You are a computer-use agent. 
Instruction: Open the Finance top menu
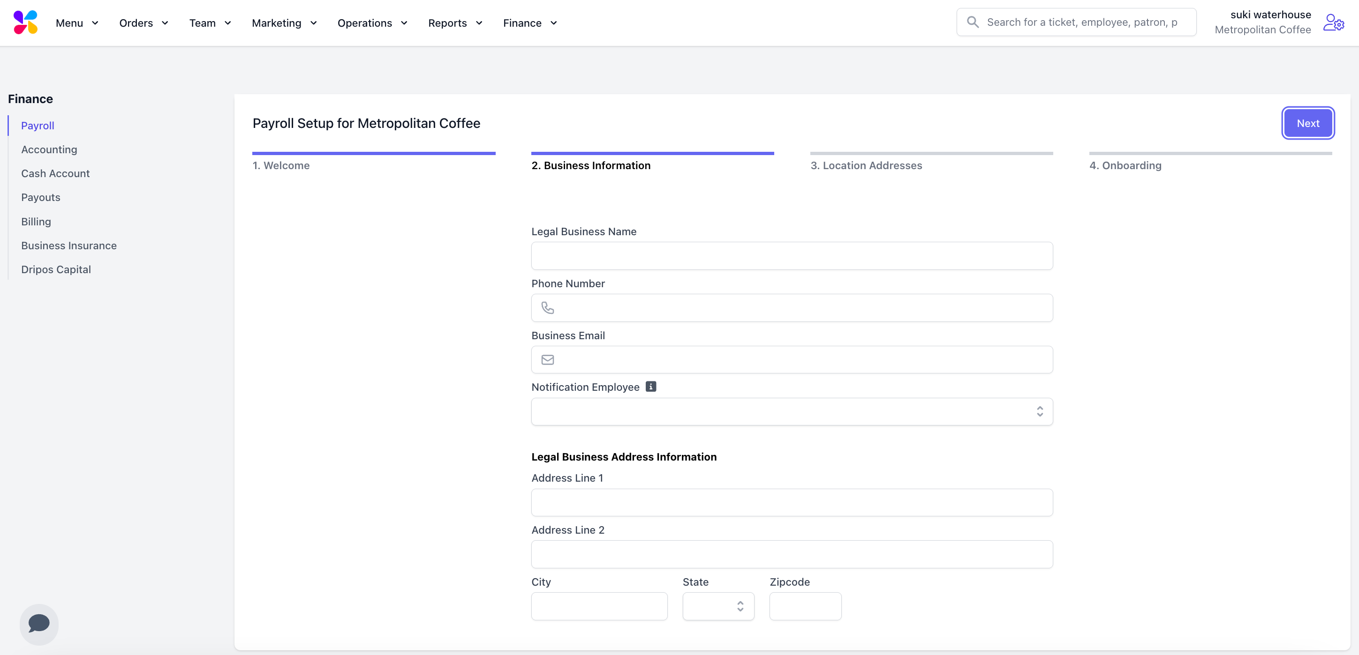click(529, 22)
